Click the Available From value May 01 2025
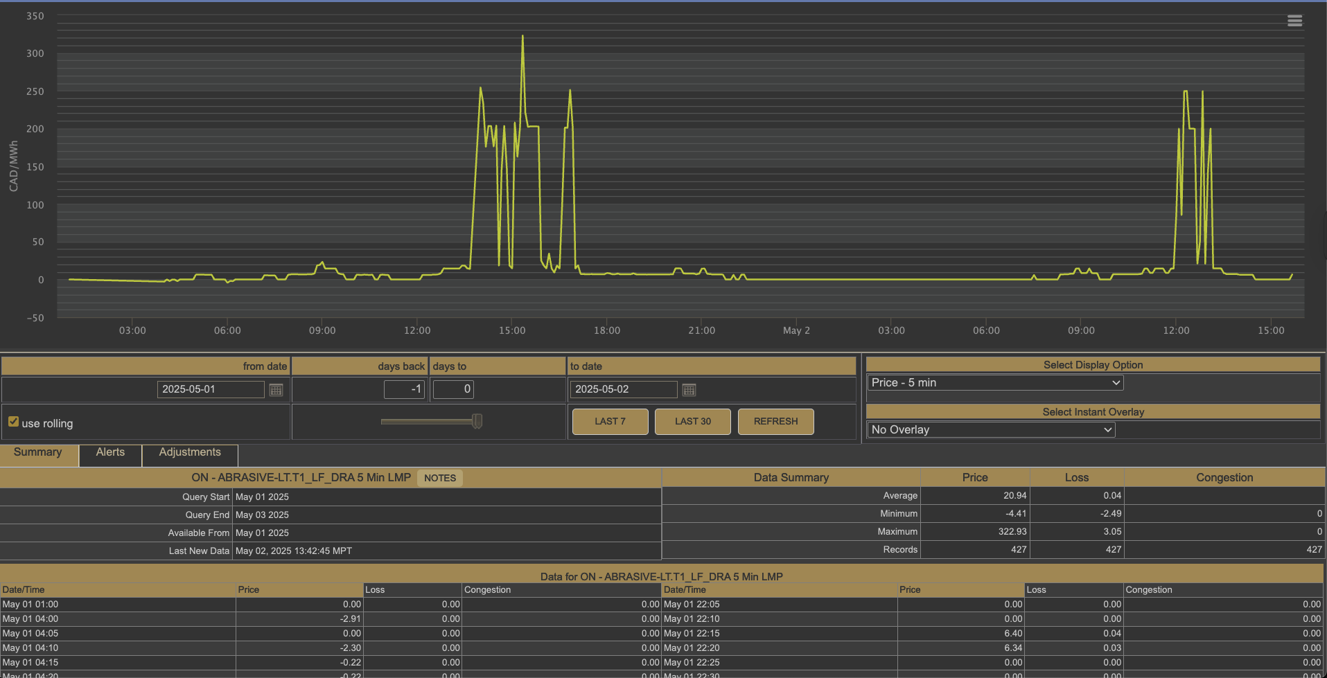This screenshot has height=678, width=1327. pos(262,533)
